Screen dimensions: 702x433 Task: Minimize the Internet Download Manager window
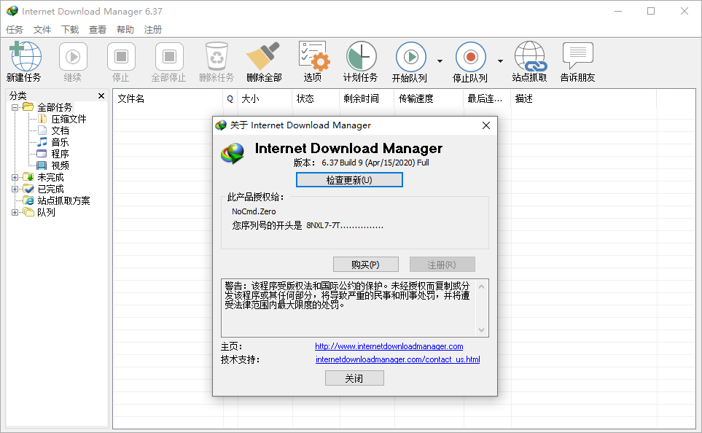point(618,11)
